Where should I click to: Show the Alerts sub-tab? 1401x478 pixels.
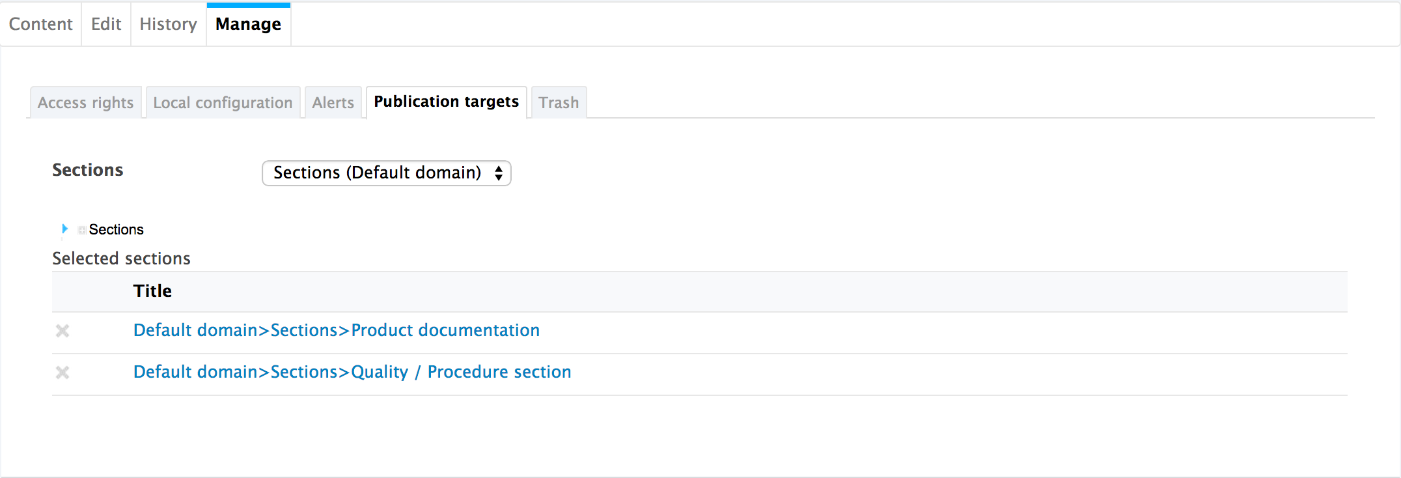333,102
